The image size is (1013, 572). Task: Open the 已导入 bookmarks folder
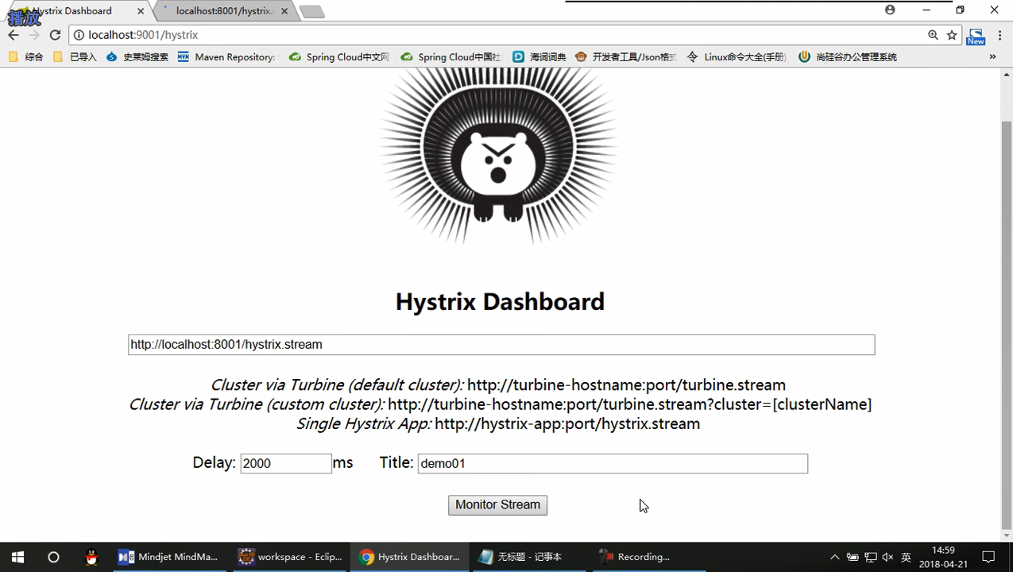pyautogui.click(x=75, y=57)
